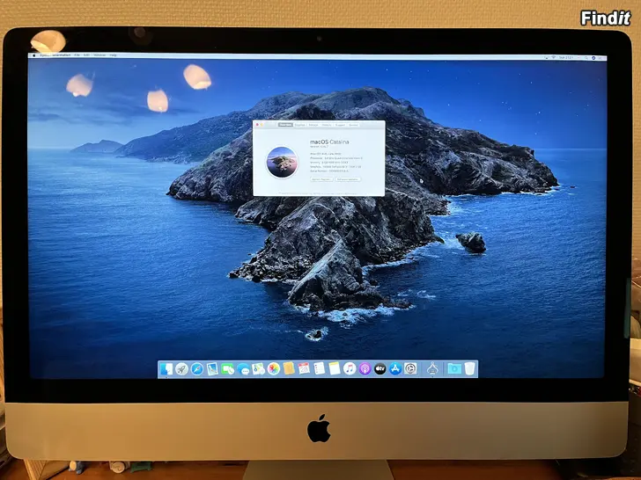The image size is (641, 480).
Task: Open Launchpad from the Dock
Action: click(x=181, y=369)
